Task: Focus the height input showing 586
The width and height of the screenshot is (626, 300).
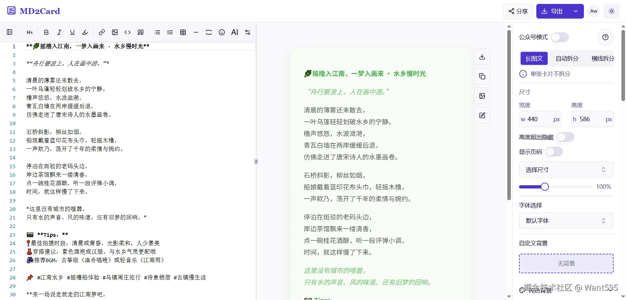Action: coord(592,119)
